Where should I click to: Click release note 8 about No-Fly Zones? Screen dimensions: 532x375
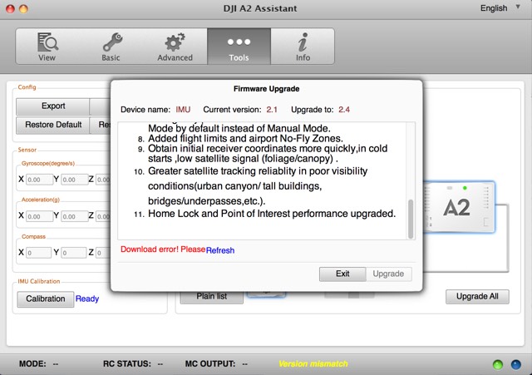point(240,139)
